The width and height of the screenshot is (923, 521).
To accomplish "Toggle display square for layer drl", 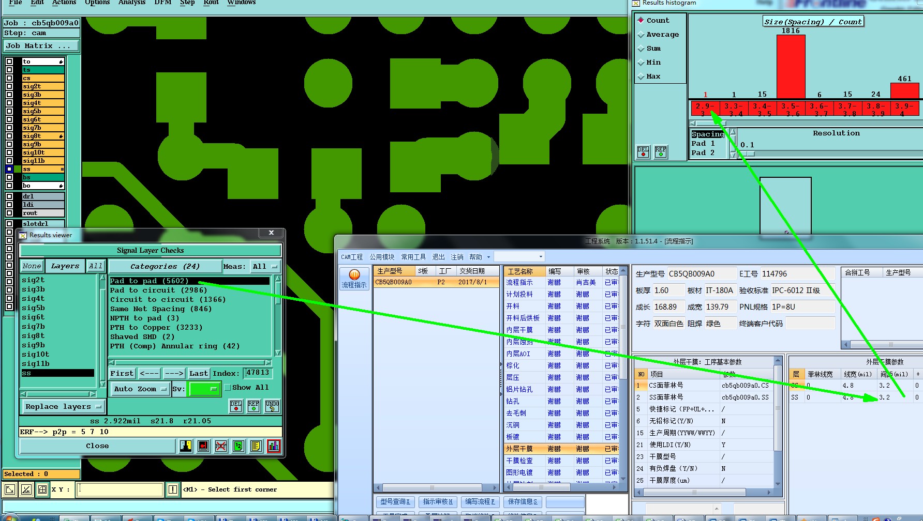I will pyautogui.click(x=9, y=196).
